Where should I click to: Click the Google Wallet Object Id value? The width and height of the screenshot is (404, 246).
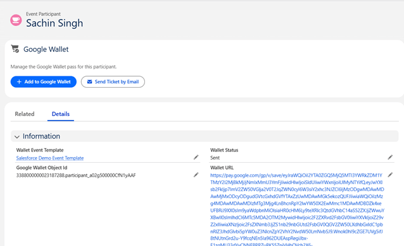pyautogui.click(x=76, y=175)
